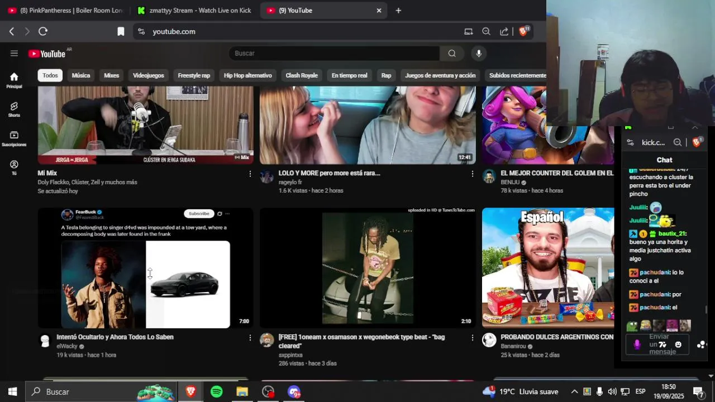Click the Kick chat message input
Image resolution: width=715 pixels, height=402 pixels.
(x=657, y=344)
